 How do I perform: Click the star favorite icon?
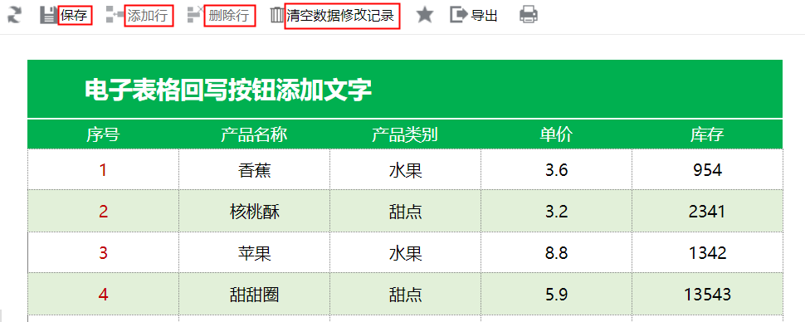pyautogui.click(x=425, y=15)
